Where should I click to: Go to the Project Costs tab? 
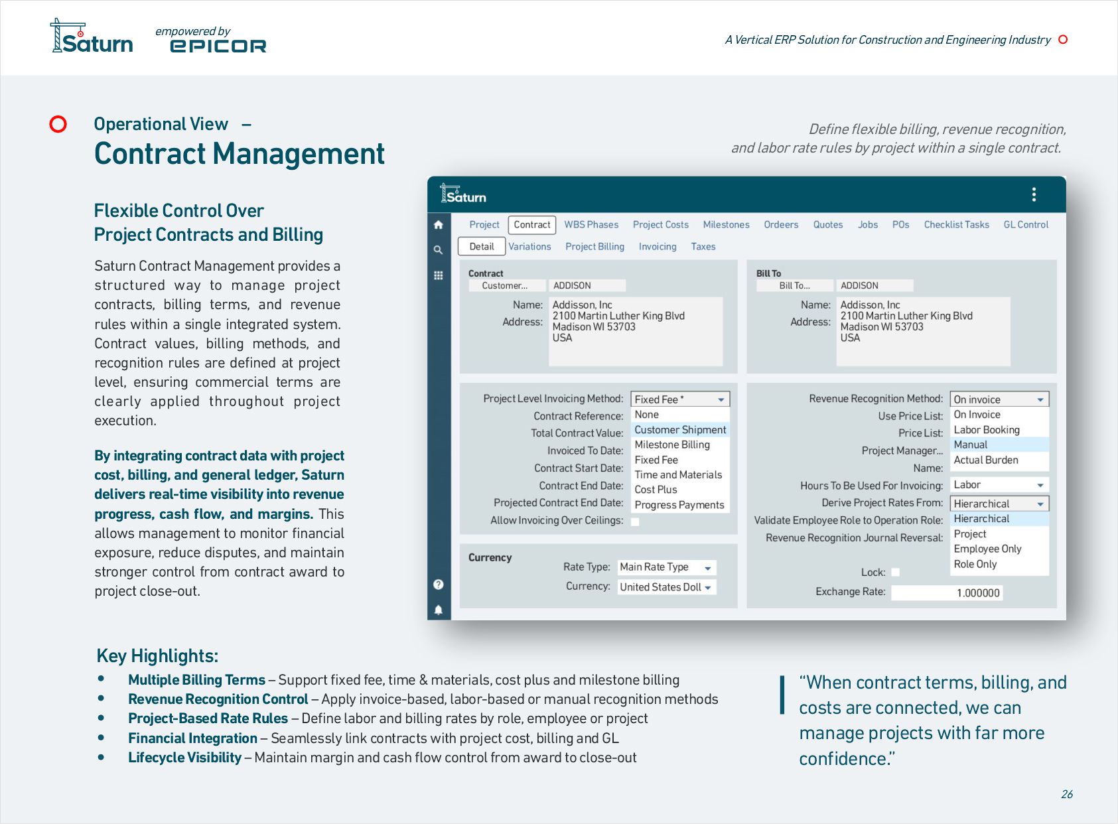pos(661,225)
